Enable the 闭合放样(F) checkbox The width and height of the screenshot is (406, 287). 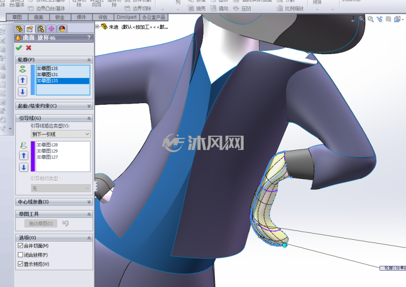[x=20, y=255]
